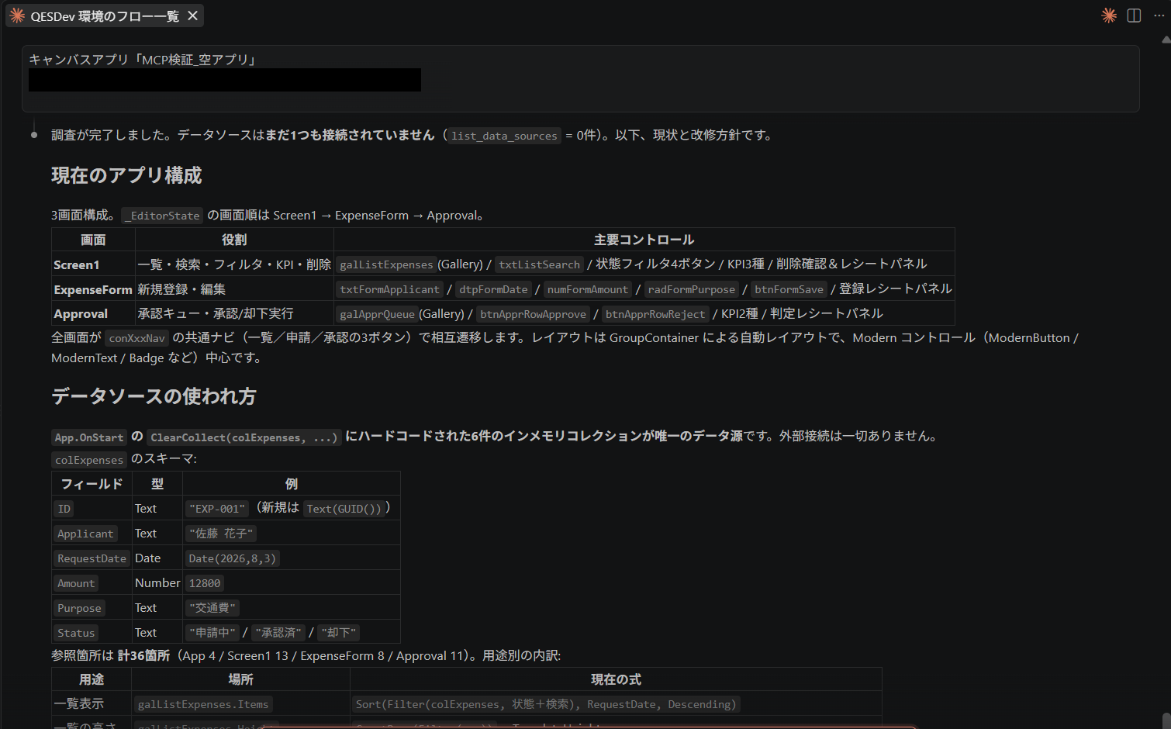Select the Approval row header cell
The width and height of the screenshot is (1171, 729).
pyautogui.click(x=93, y=313)
